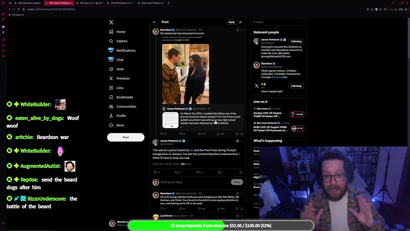Open the Home / X bookmark
The image size is (410, 231).
click(16, 15)
